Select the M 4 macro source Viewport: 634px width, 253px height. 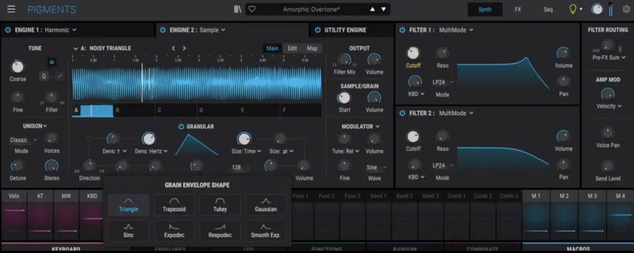[620, 196]
